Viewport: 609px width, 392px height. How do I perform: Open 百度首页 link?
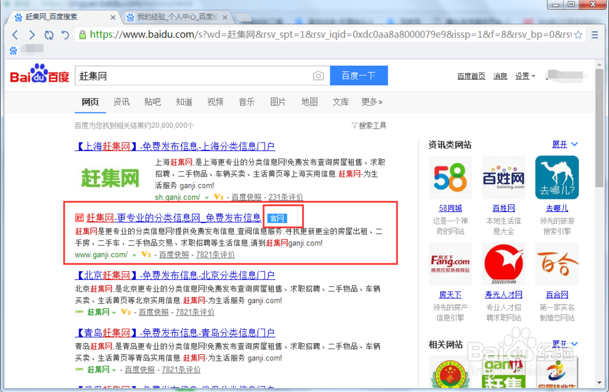pos(471,76)
